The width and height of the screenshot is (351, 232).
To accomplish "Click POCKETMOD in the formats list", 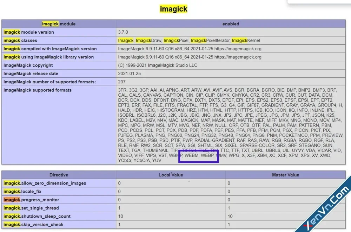I will pos(293,135).
